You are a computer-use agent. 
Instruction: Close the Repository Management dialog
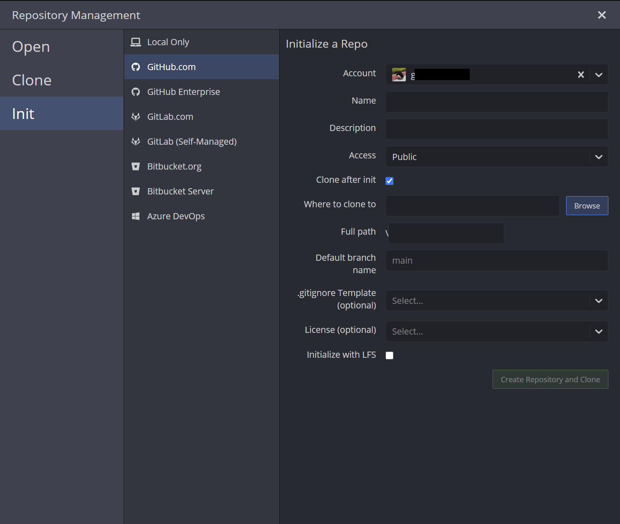(602, 15)
